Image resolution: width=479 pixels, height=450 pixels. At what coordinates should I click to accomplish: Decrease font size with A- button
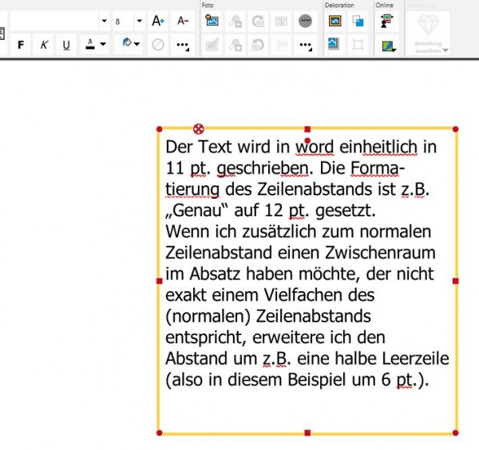[x=183, y=21]
